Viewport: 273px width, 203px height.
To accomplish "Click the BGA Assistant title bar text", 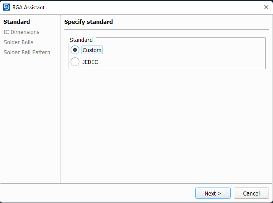I will click(x=28, y=8).
